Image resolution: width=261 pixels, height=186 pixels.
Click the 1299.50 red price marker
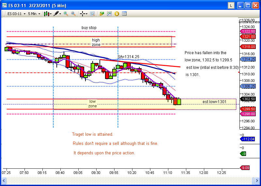[x=248, y=109]
